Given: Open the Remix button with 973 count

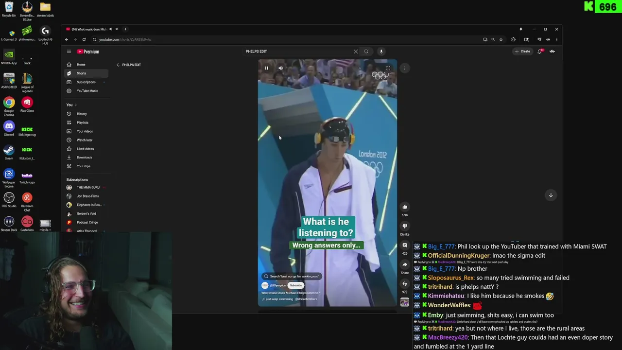Looking at the screenshot, I should pos(405,284).
